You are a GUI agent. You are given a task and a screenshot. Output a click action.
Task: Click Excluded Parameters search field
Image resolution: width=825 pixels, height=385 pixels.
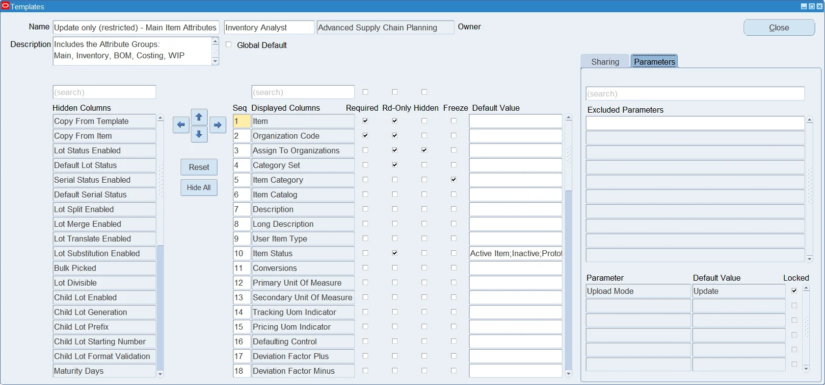(x=695, y=94)
